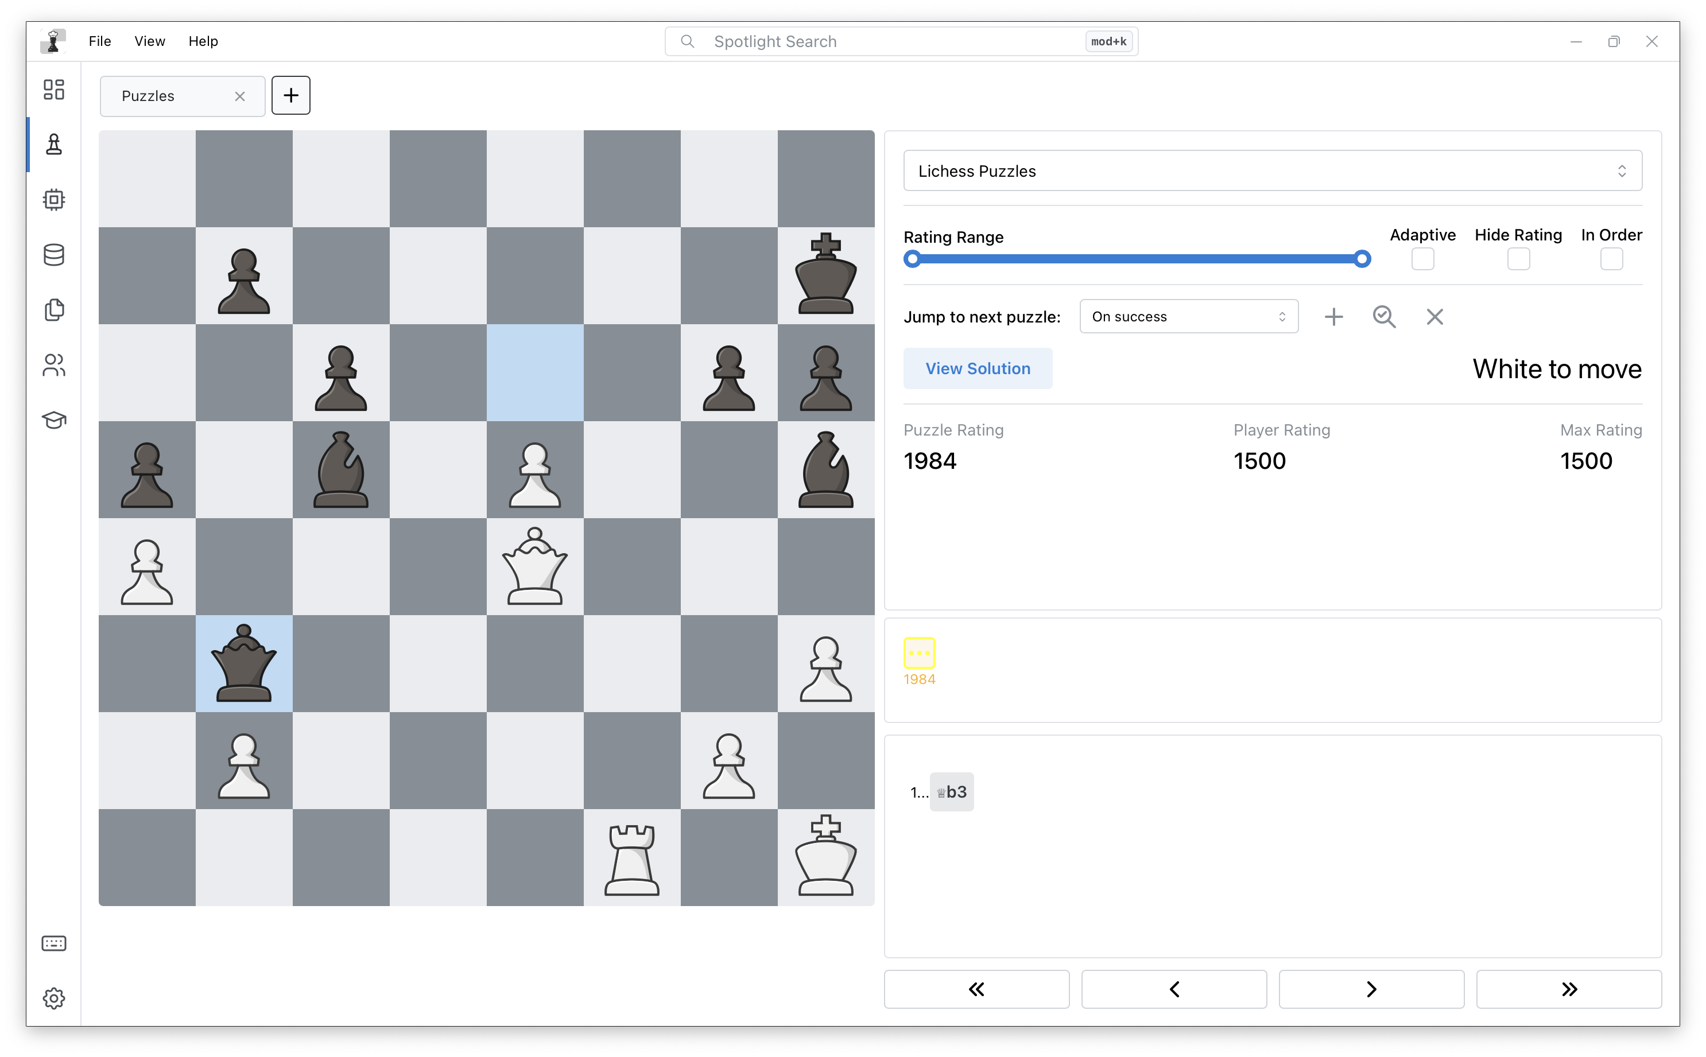Click the View Solution button

tap(978, 368)
